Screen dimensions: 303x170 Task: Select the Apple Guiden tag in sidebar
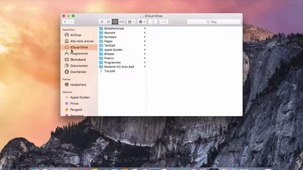pyautogui.click(x=79, y=97)
